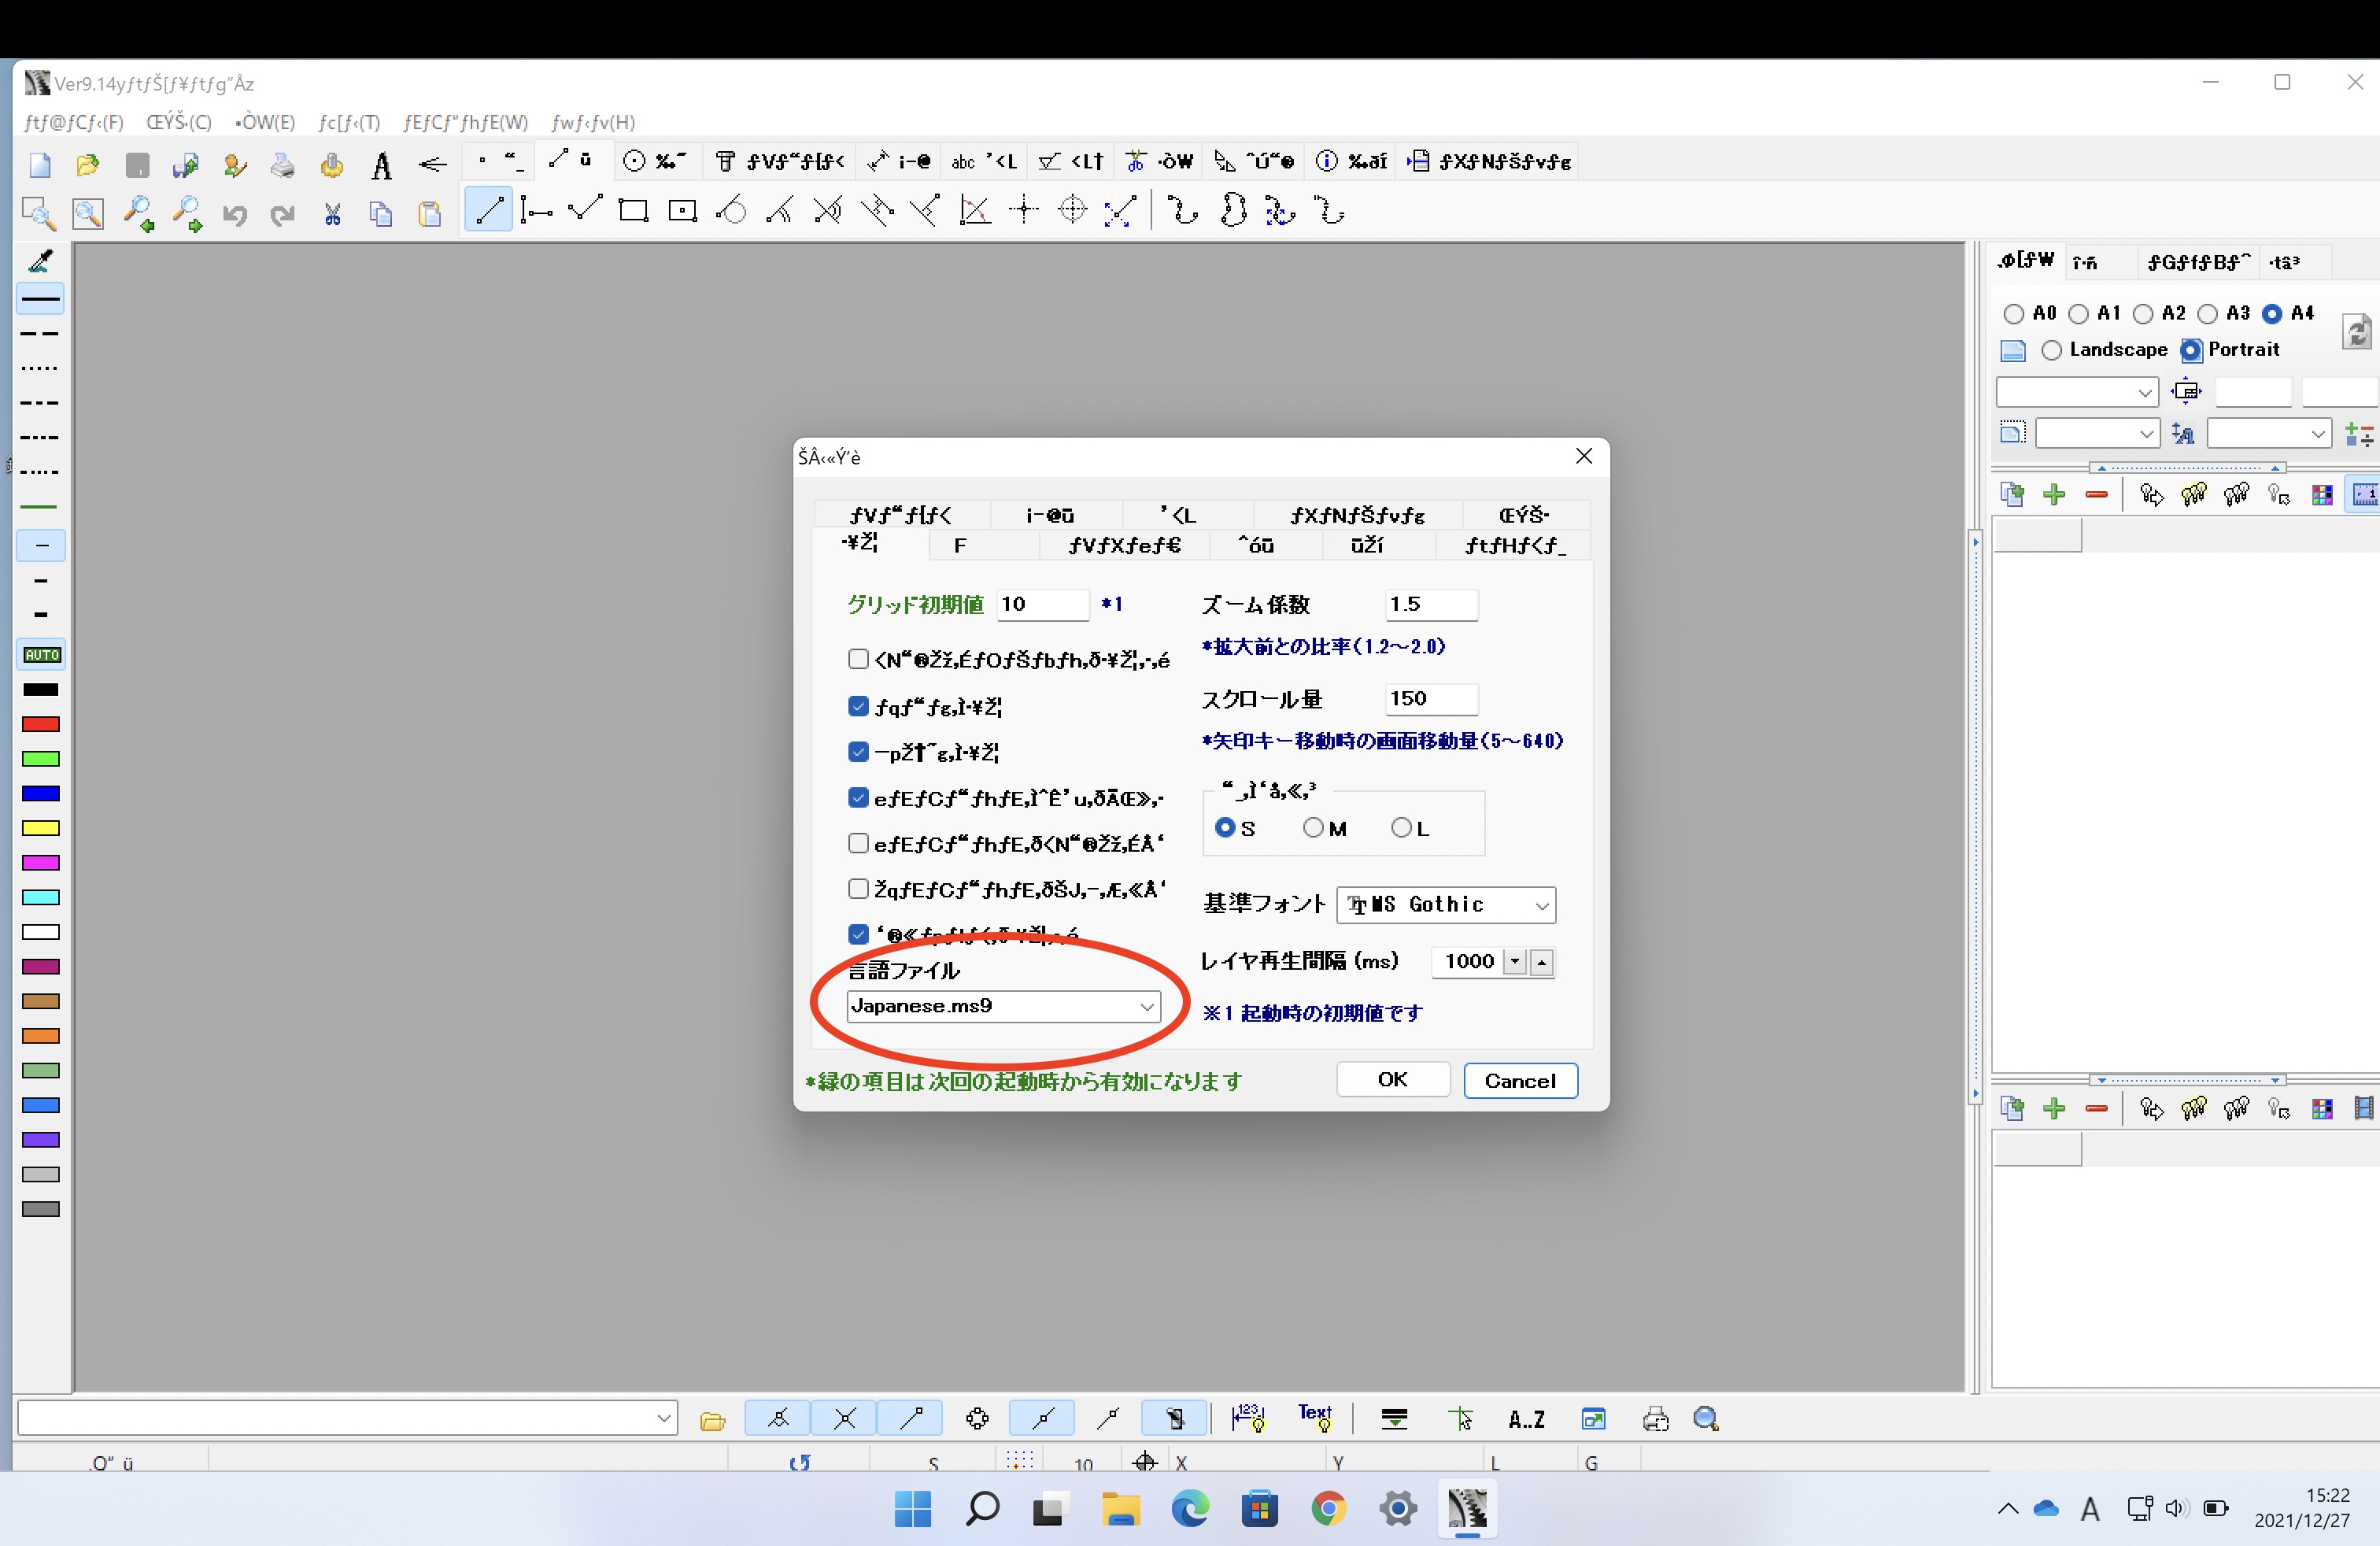
Task: Open the MS Gothic font dropdown
Action: (1446, 905)
